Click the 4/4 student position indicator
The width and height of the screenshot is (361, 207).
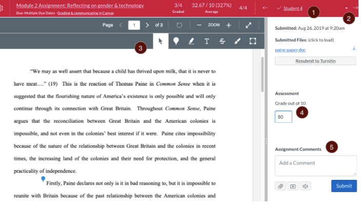(x=243, y=8)
